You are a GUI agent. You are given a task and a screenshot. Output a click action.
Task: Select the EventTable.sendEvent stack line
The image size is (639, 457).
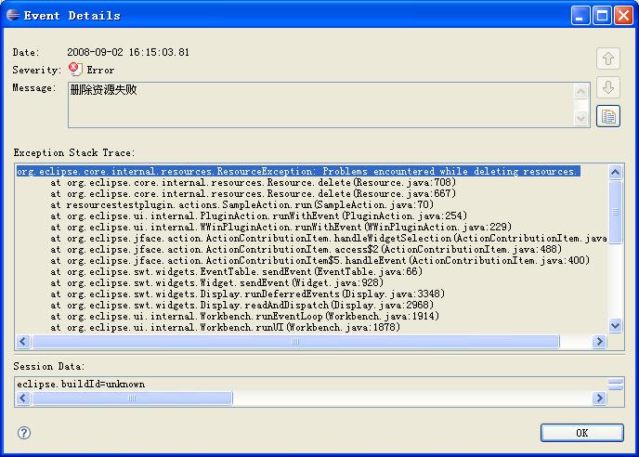pos(236,271)
